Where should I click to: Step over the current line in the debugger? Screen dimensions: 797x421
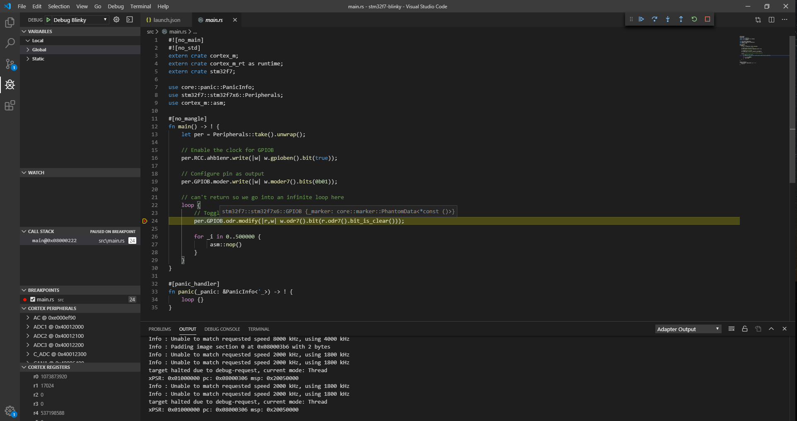click(655, 19)
